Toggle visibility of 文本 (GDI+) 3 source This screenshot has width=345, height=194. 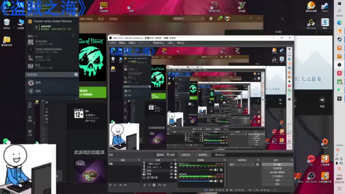click(171, 167)
